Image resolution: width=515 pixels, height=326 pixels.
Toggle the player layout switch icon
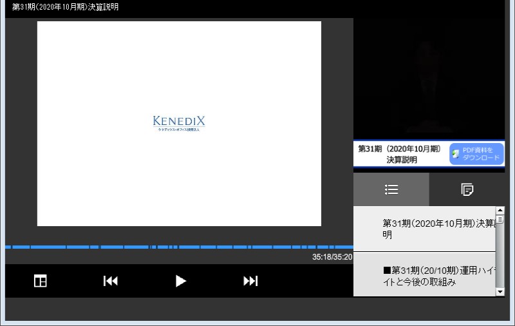coord(41,281)
